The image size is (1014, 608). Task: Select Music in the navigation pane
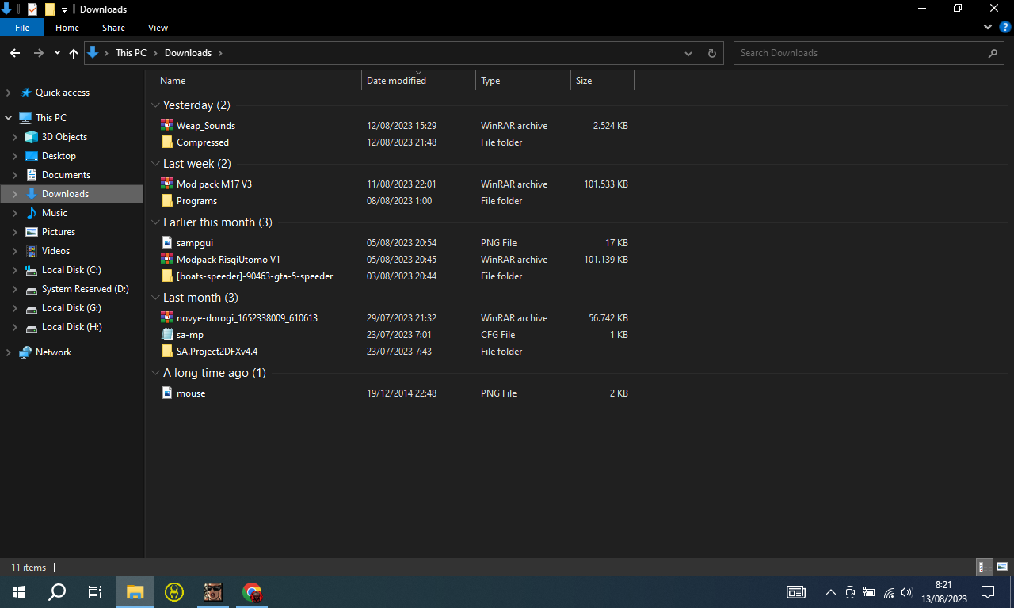pos(55,213)
